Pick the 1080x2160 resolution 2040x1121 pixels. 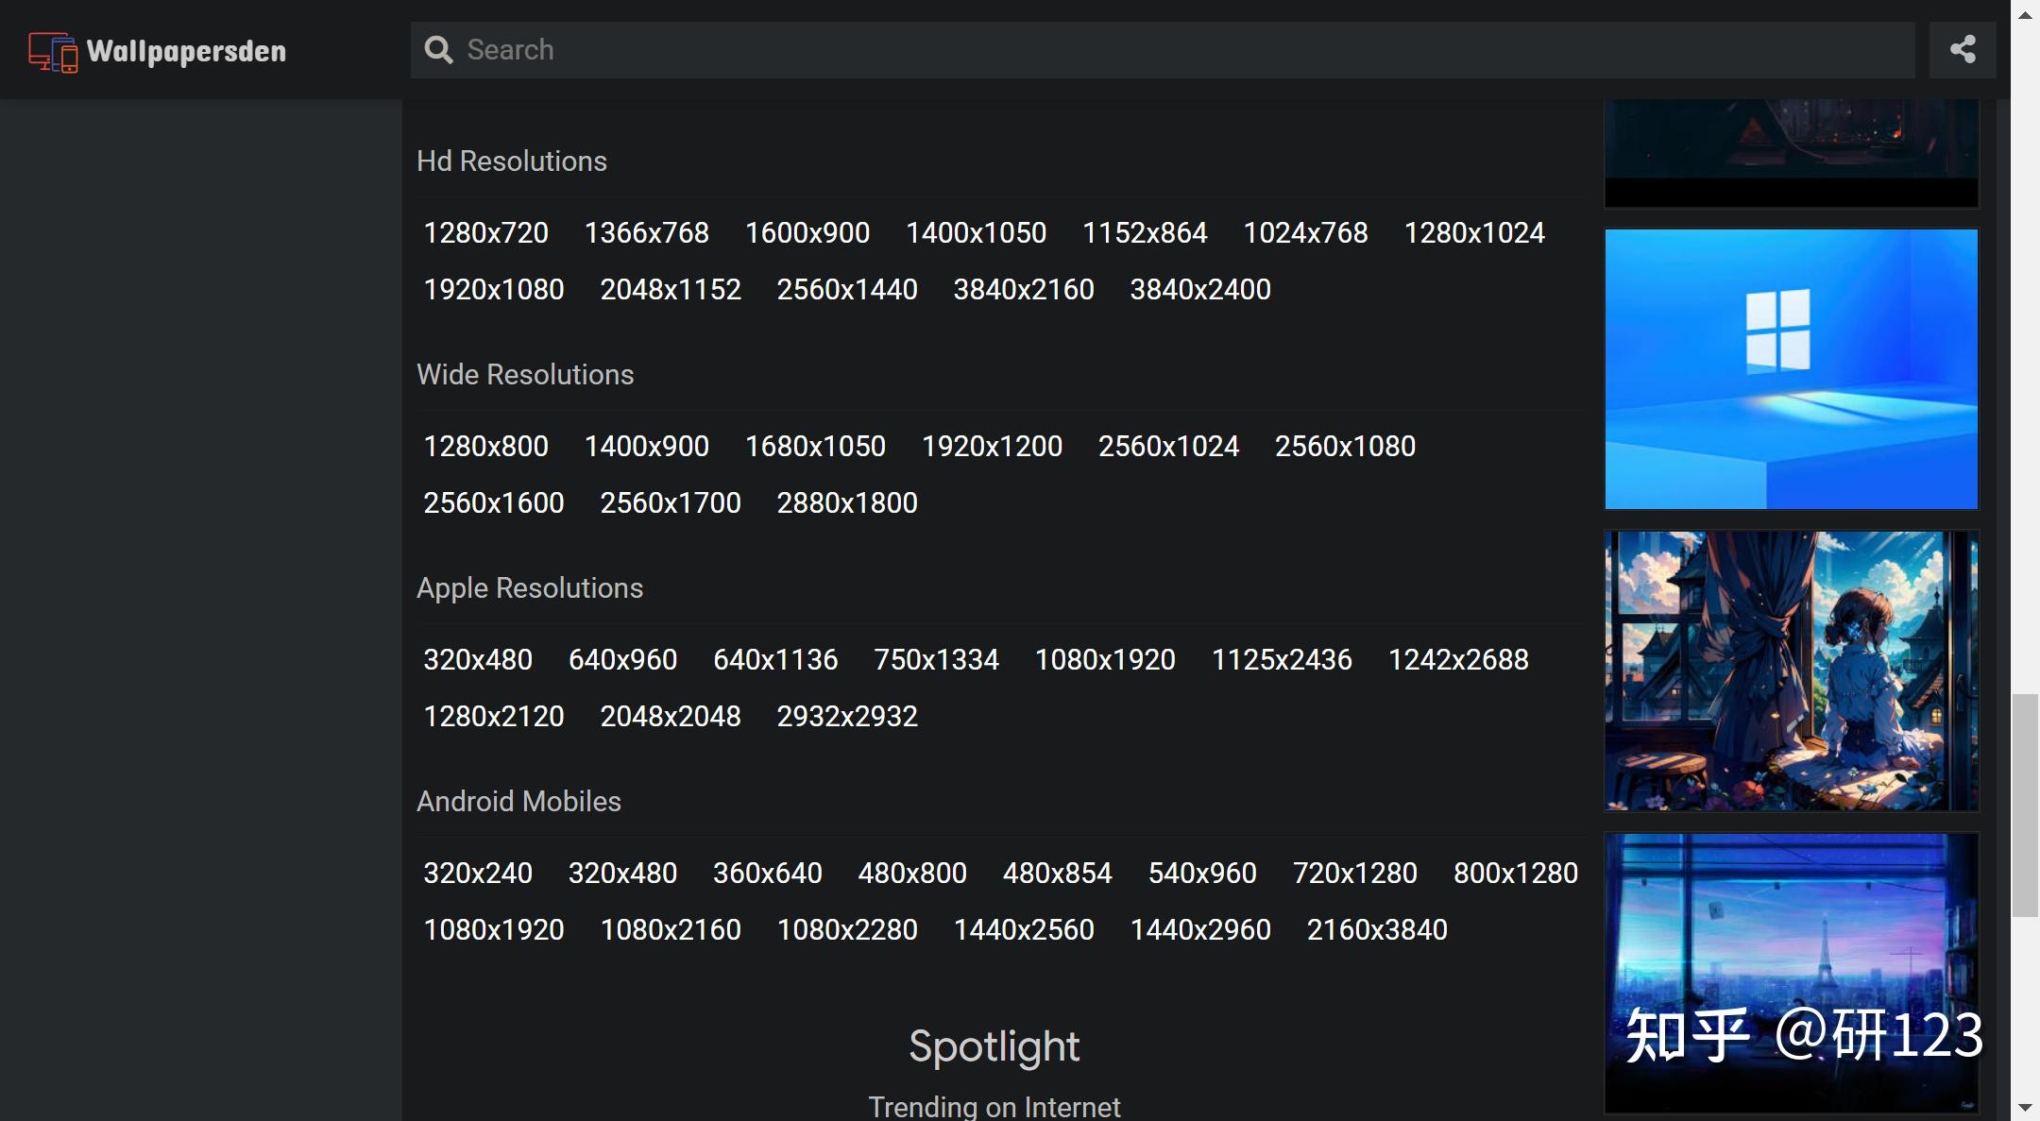[x=671, y=930]
